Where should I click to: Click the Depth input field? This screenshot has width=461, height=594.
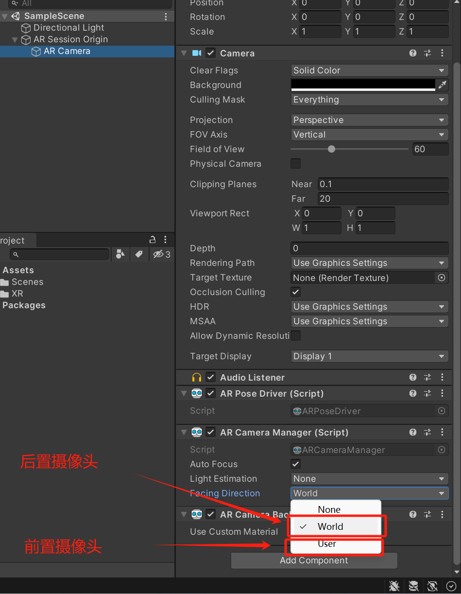pos(369,248)
